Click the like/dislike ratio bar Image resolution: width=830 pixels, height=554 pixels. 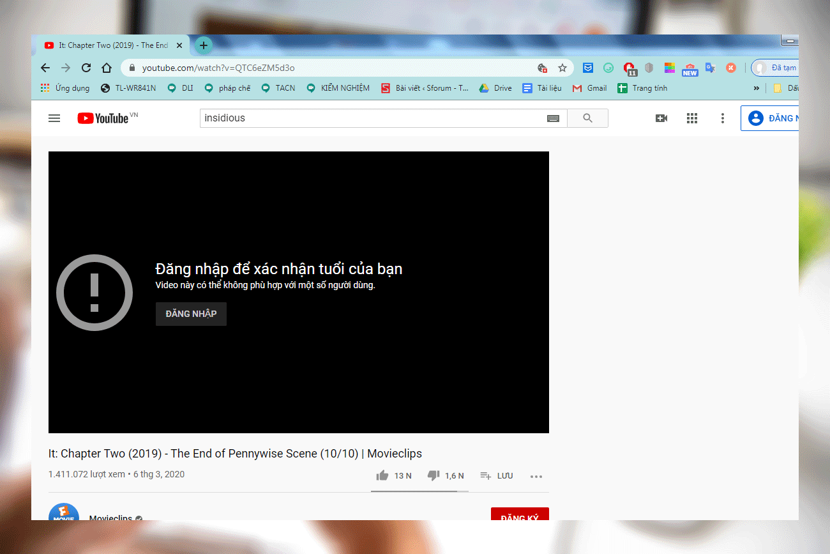[419, 491]
